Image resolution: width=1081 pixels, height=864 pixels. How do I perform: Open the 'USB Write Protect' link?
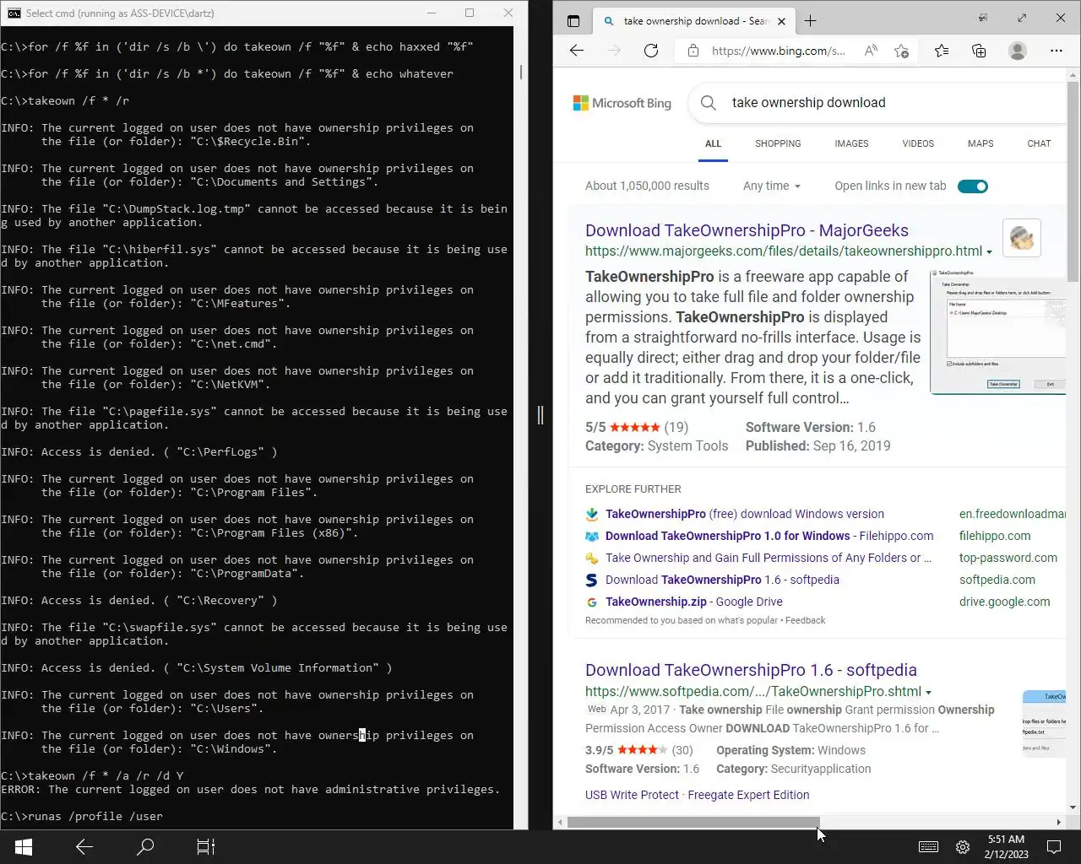click(632, 795)
